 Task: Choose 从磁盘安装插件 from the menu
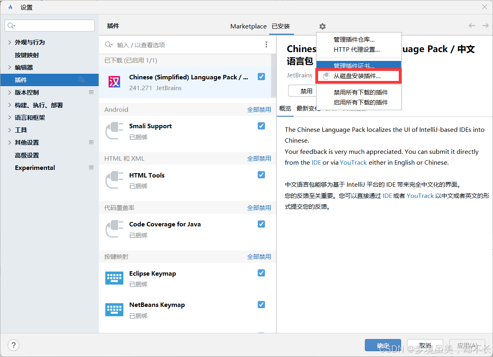[359, 76]
